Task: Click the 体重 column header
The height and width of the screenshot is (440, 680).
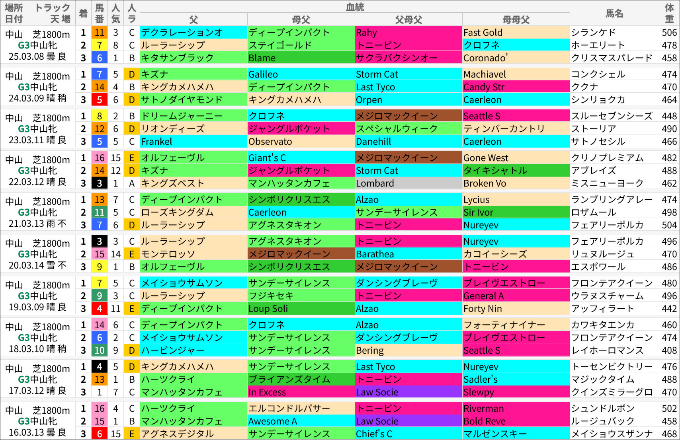Action: click(668, 14)
